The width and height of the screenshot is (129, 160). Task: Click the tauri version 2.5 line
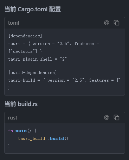(53, 44)
